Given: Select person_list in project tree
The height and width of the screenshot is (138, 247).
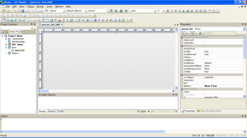Looking at the screenshot, I should point(20,50).
